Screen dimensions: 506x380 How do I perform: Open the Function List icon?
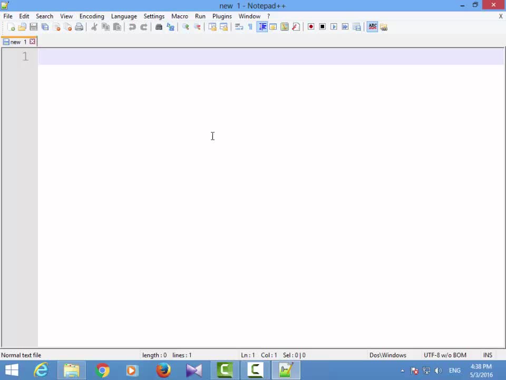tap(296, 27)
